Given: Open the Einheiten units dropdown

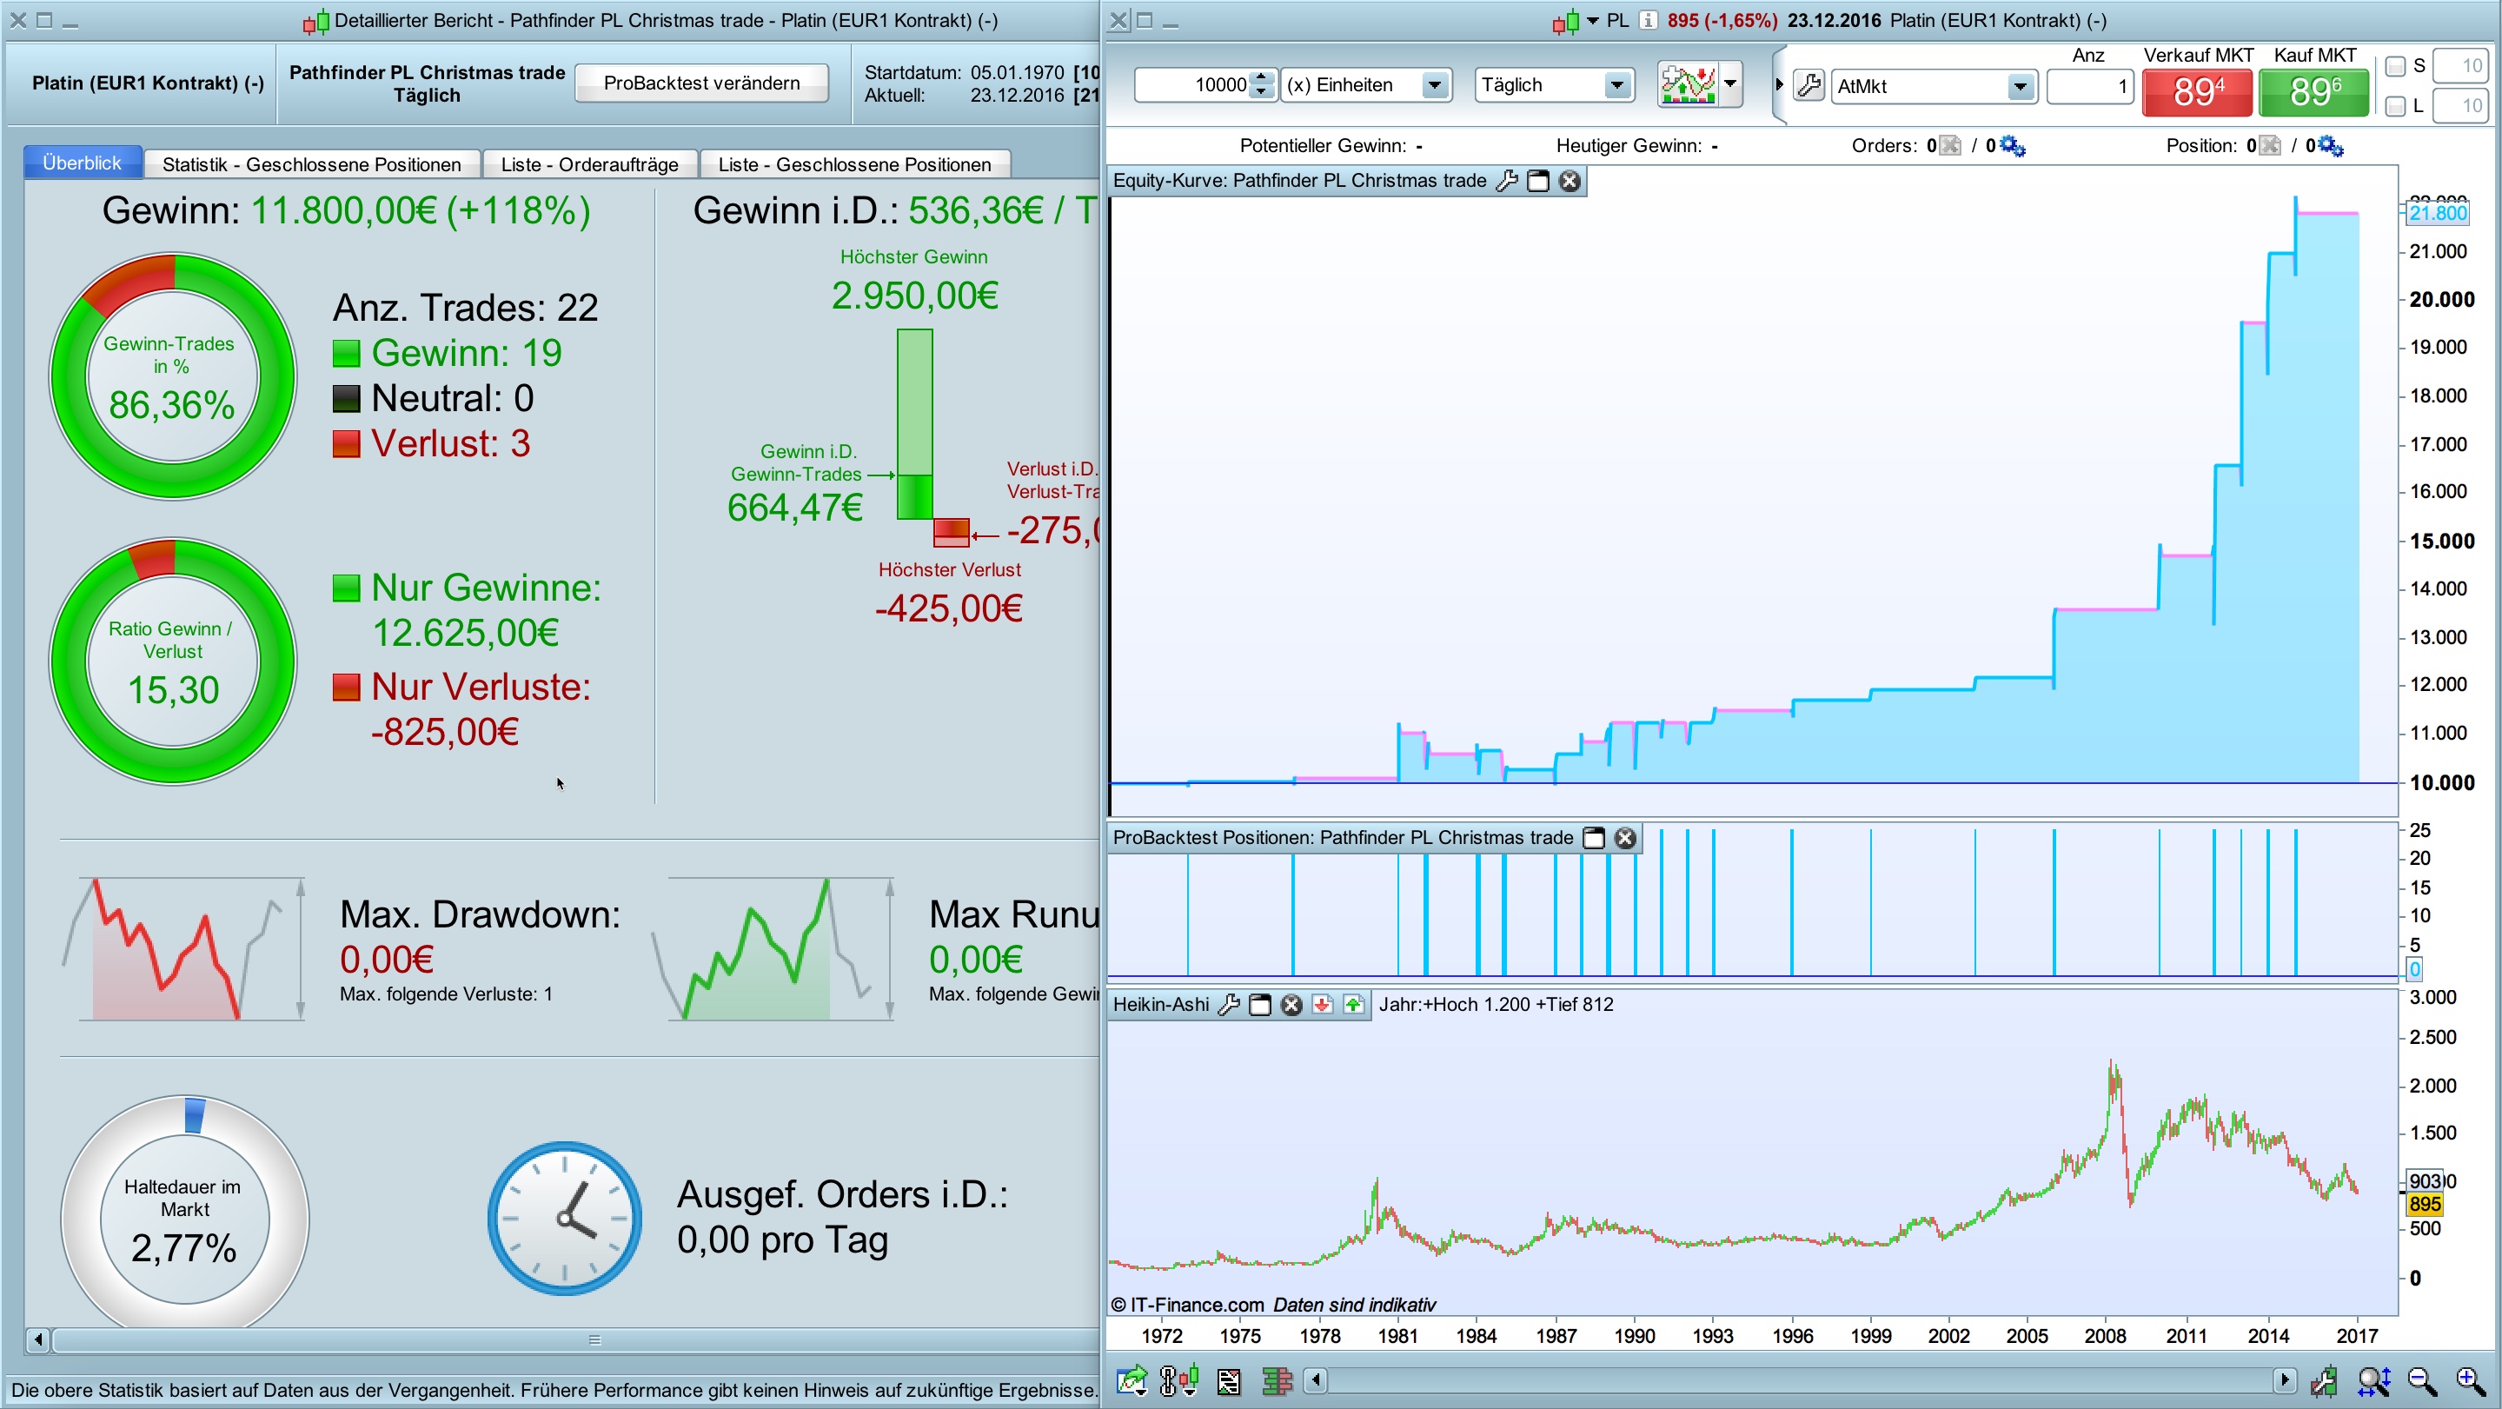Looking at the screenshot, I should tap(1435, 85).
